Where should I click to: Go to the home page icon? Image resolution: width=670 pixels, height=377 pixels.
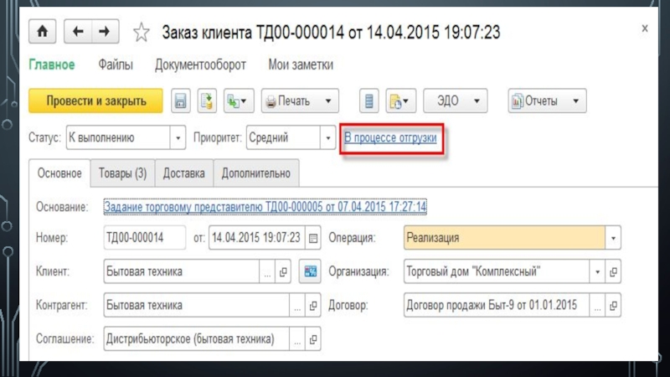43,32
